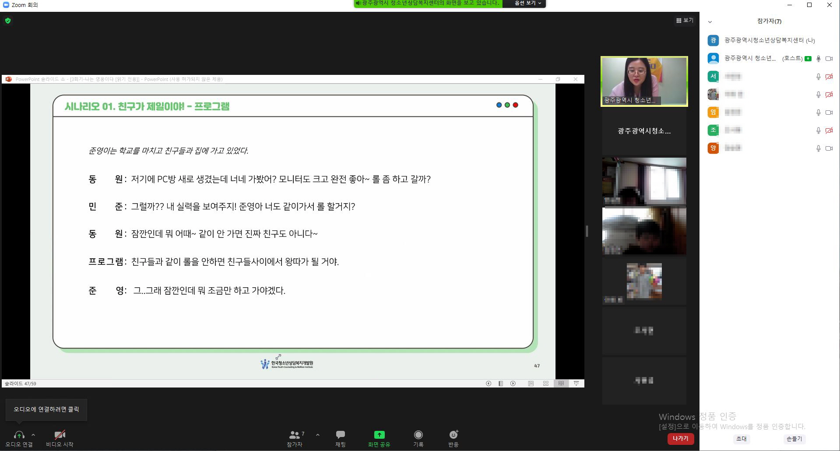840x451 pixels.
Task: Toggle raise hand with 손들기 button
Action: pyautogui.click(x=794, y=439)
